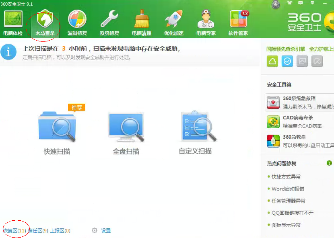Open the 360系统急救箱 first aid tool

pyautogui.click(x=300, y=103)
